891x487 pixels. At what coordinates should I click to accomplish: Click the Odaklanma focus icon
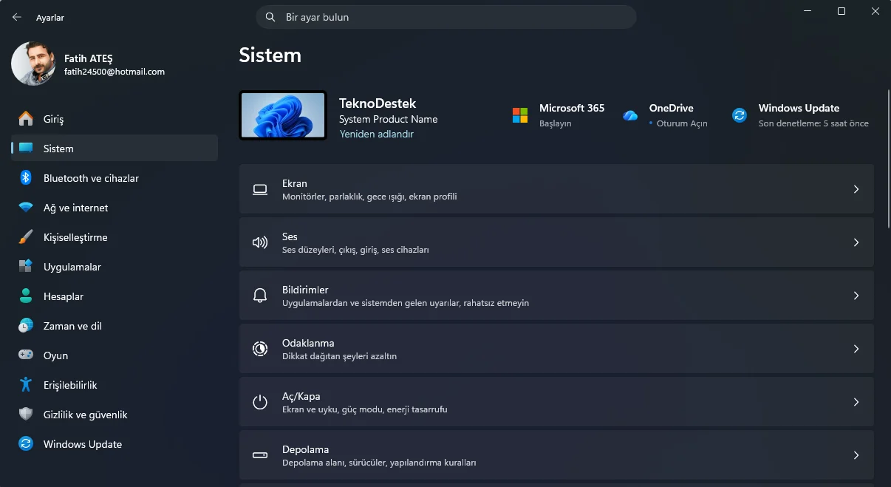[260, 349]
